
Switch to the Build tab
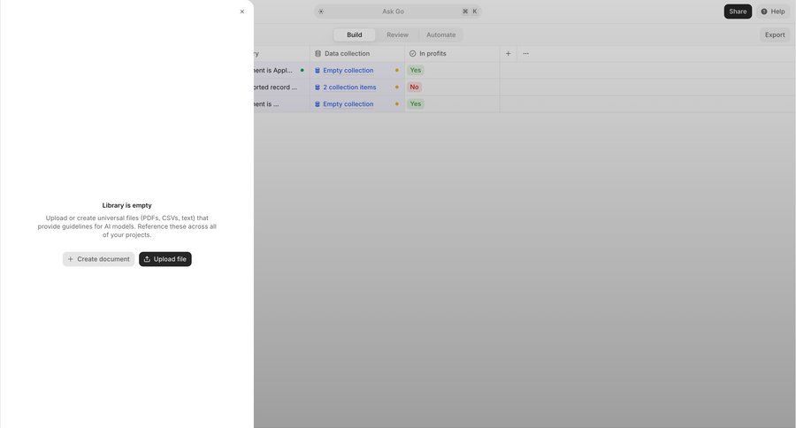click(355, 35)
